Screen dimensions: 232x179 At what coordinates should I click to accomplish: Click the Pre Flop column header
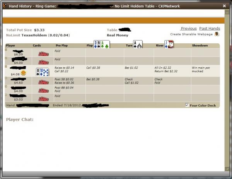click(62, 46)
